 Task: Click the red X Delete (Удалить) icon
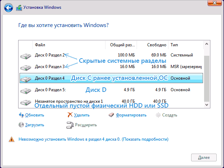(70, 115)
